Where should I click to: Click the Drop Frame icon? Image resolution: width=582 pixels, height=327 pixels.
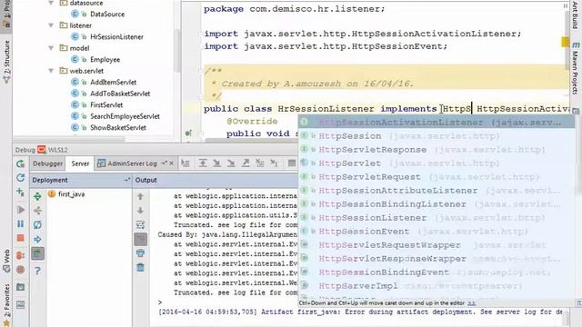pos(259,163)
